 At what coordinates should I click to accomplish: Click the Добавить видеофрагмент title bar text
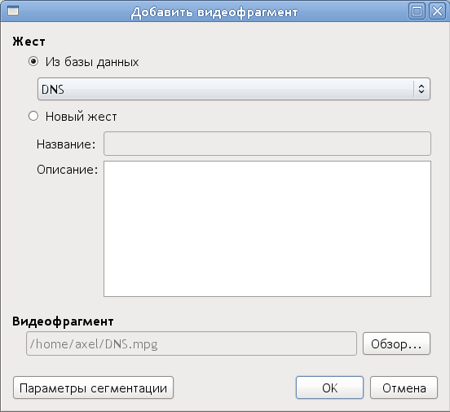[x=214, y=12]
